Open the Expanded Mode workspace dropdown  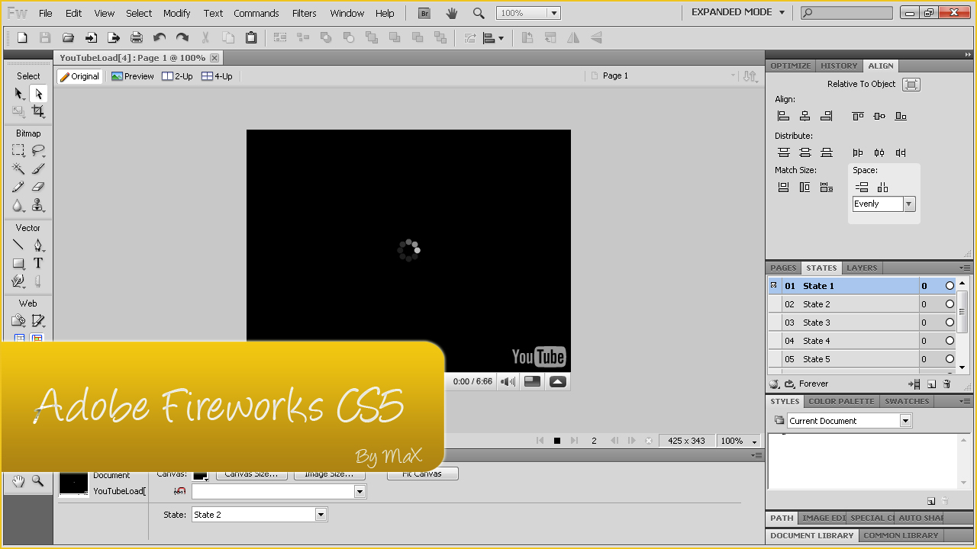(x=740, y=12)
